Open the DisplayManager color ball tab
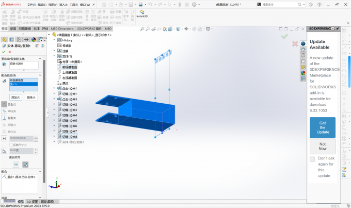 pyautogui.click(x=34, y=40)
